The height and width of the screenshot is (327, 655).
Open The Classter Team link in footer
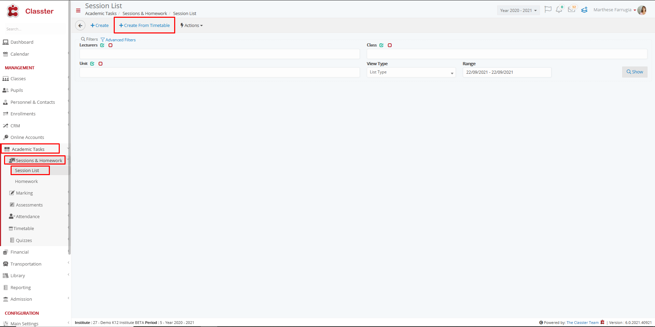pos(582,323)
